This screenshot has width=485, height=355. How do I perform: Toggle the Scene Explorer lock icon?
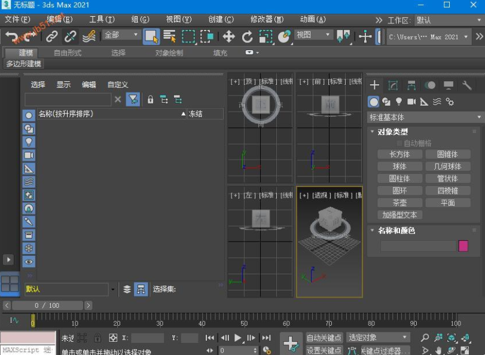click(150, 100)
